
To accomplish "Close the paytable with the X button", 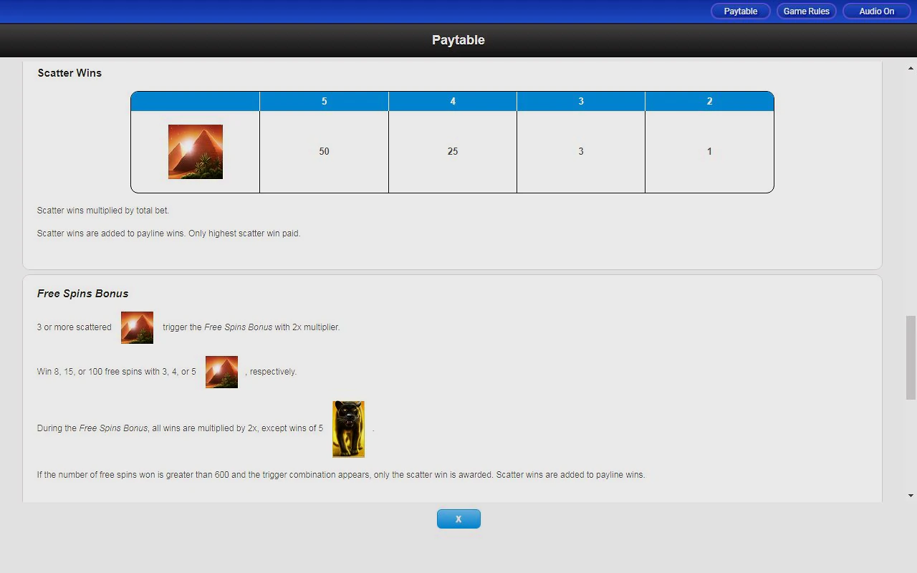I will click(x=458, y=519).
